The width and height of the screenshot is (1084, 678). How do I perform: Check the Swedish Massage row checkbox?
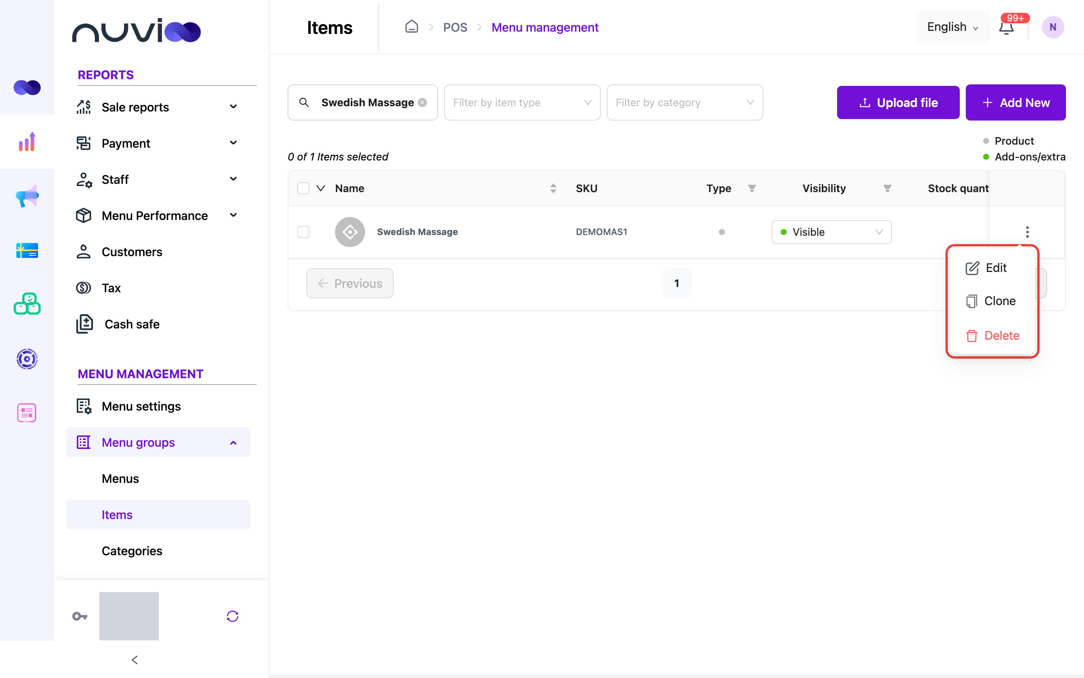(x=303, y=232)
